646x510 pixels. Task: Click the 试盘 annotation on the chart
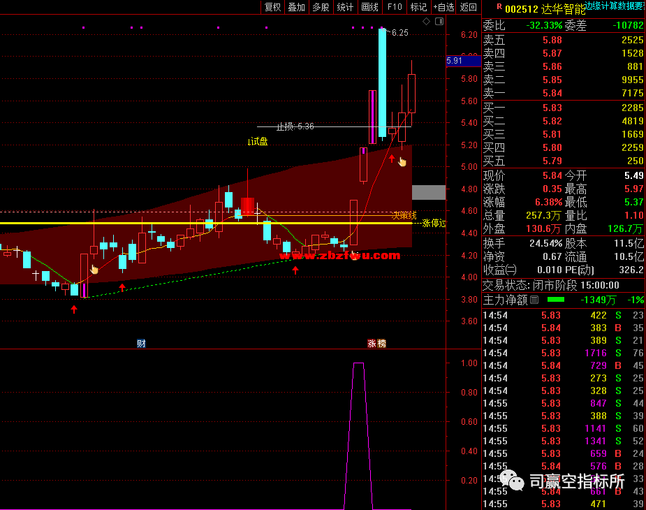tap(258, 141)
